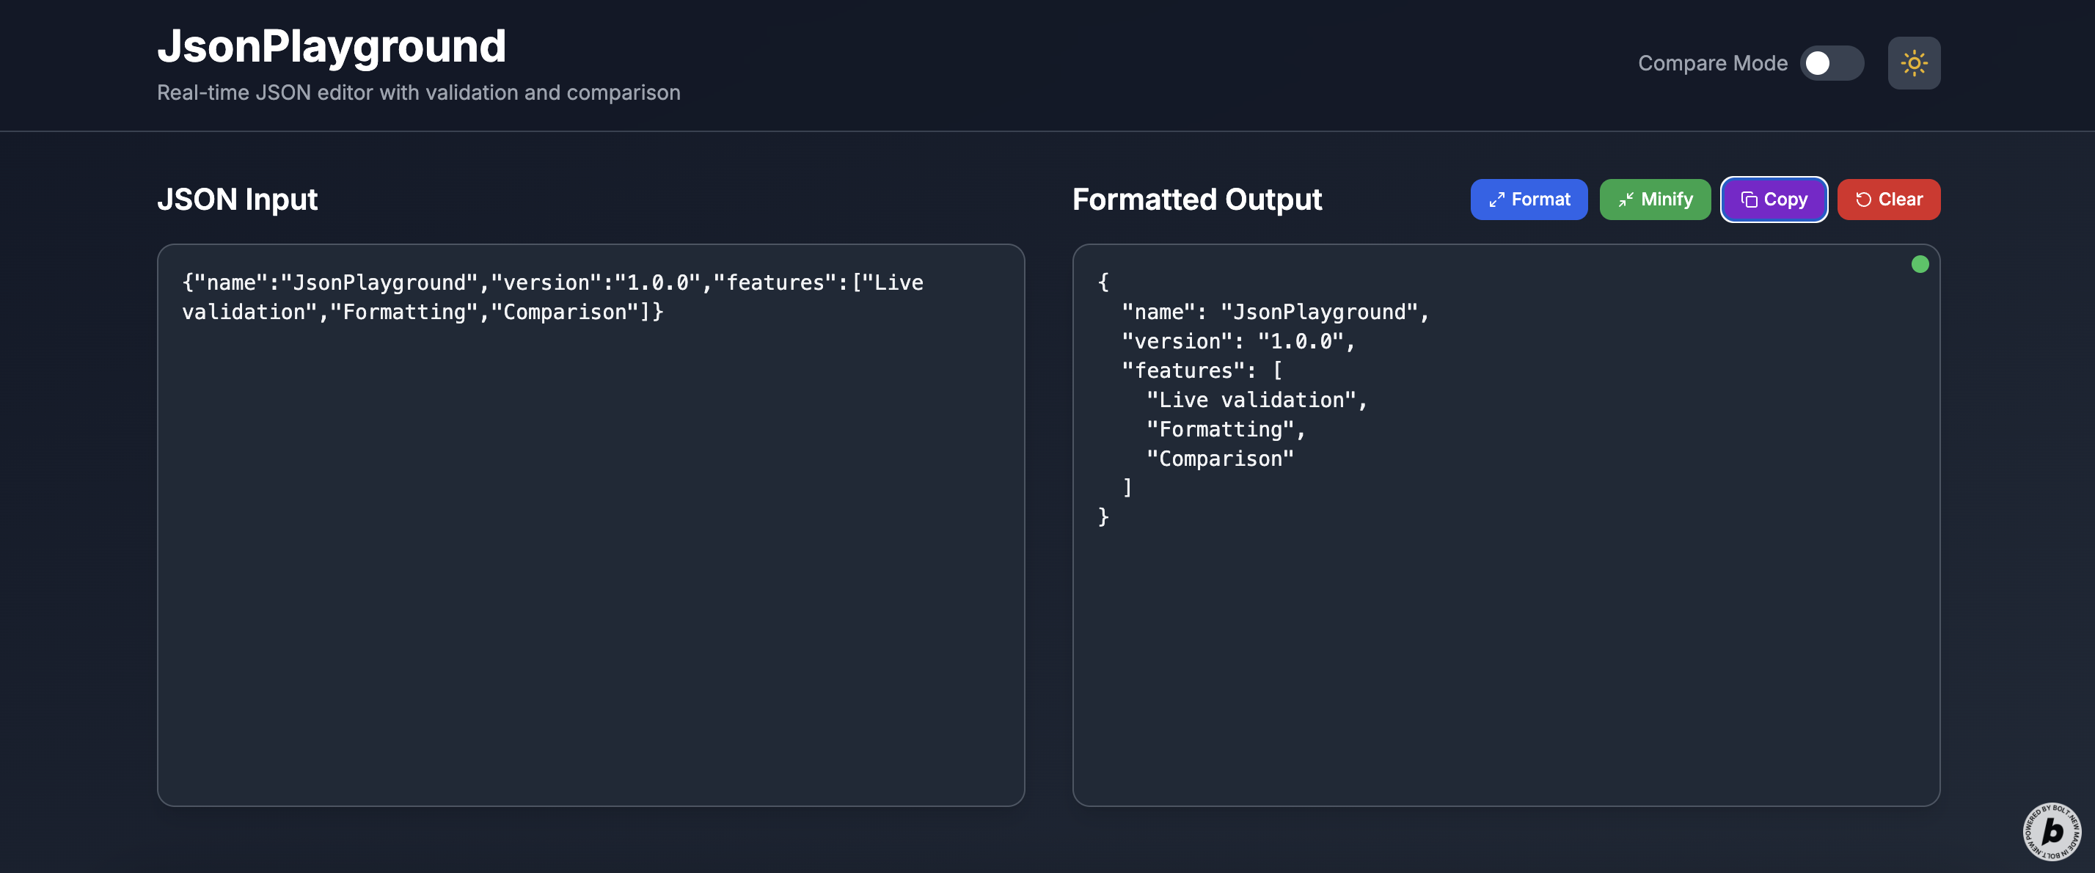Image resolution: width=2095 pixels, height=873 pixels.
Task: Click the "Live validation" line in output
Action: (x=1257, y=401)
